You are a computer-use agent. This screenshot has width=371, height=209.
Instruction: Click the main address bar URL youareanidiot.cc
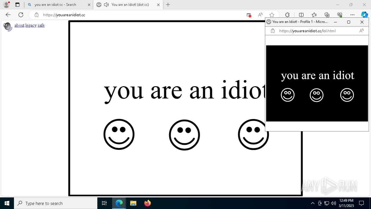64,15
